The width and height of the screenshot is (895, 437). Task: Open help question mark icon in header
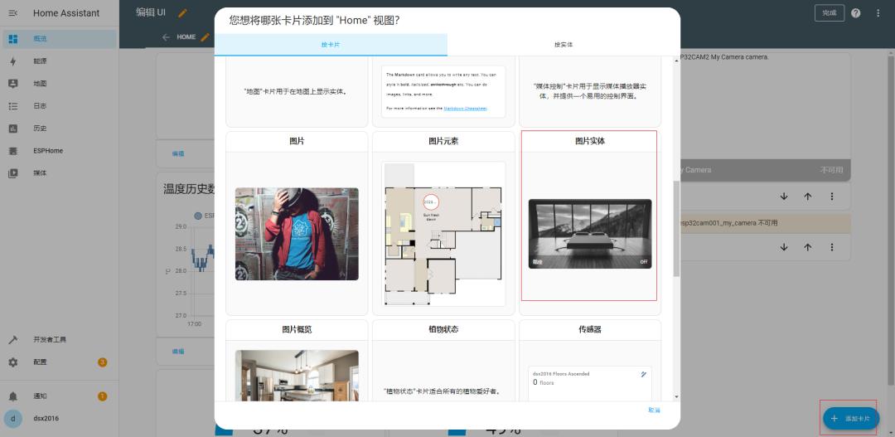click(855, 13)
